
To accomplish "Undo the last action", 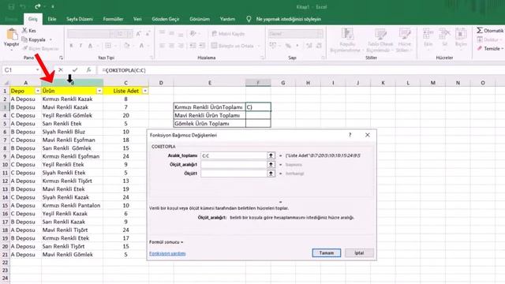I will 23,7.
